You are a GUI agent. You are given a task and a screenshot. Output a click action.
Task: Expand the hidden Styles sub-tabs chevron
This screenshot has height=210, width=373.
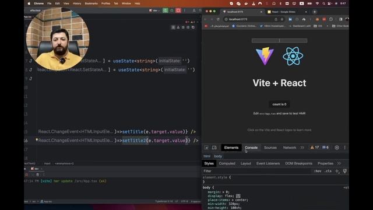tap(339, 163)
